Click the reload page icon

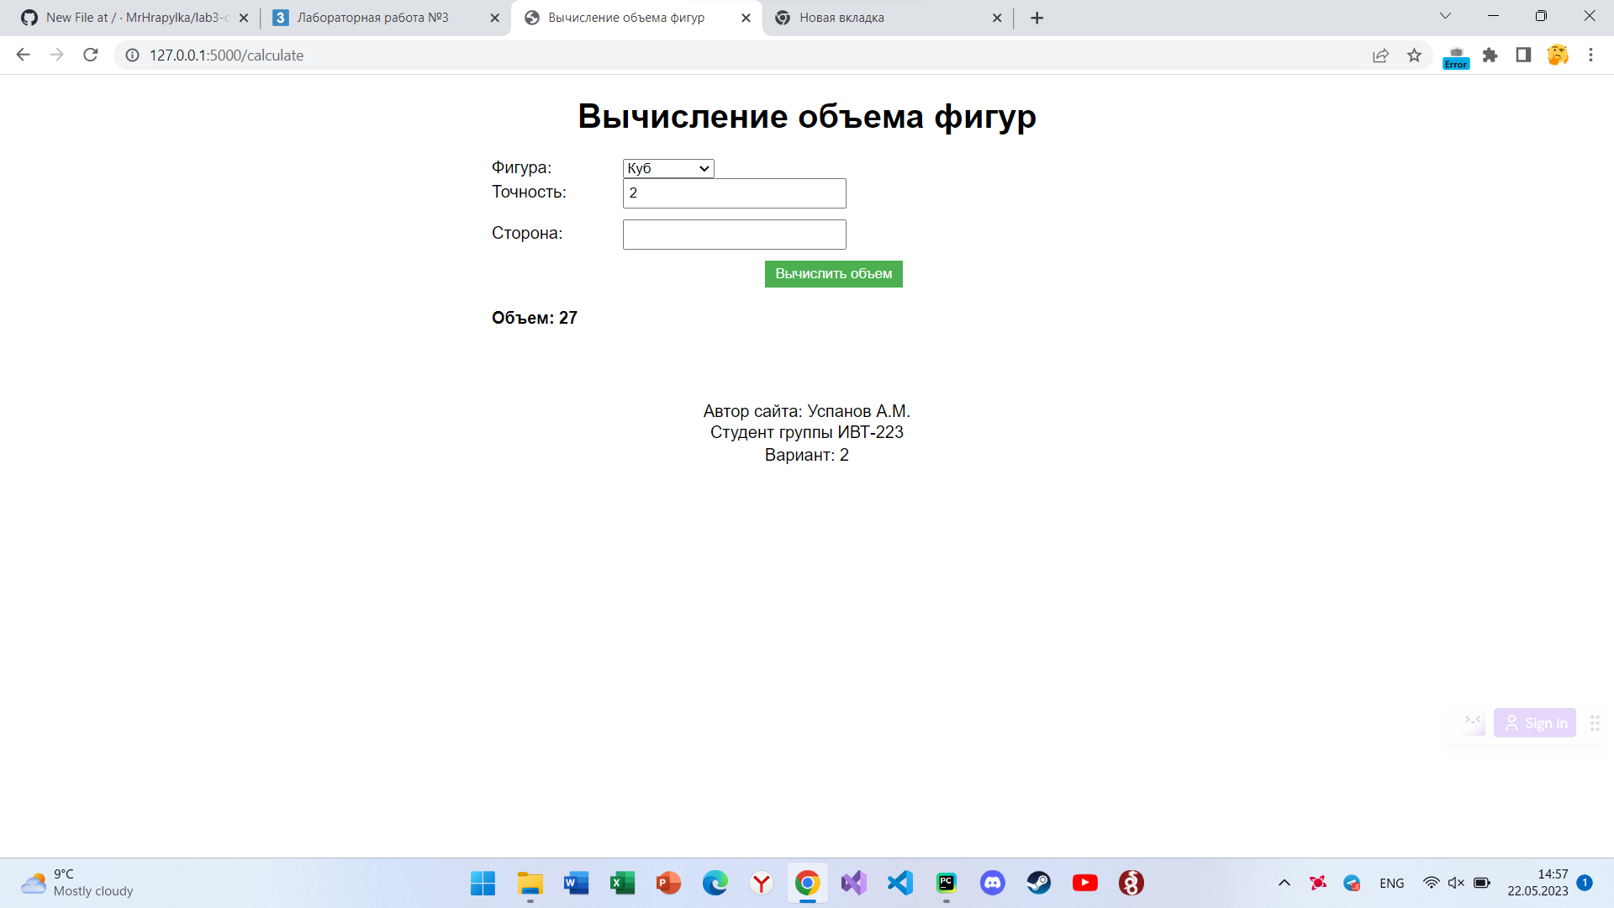[90, 55]
